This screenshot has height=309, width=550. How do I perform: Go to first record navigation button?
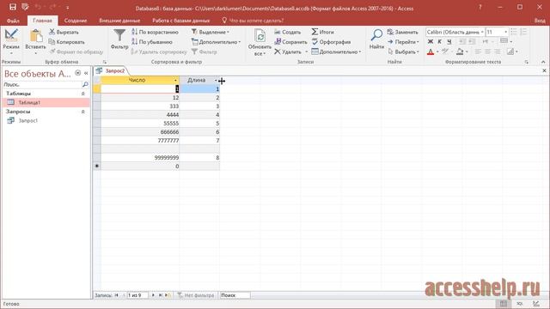point(117,295)
